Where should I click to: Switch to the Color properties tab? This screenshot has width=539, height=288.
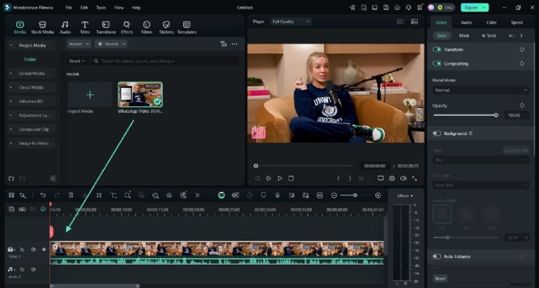[491, 22]
